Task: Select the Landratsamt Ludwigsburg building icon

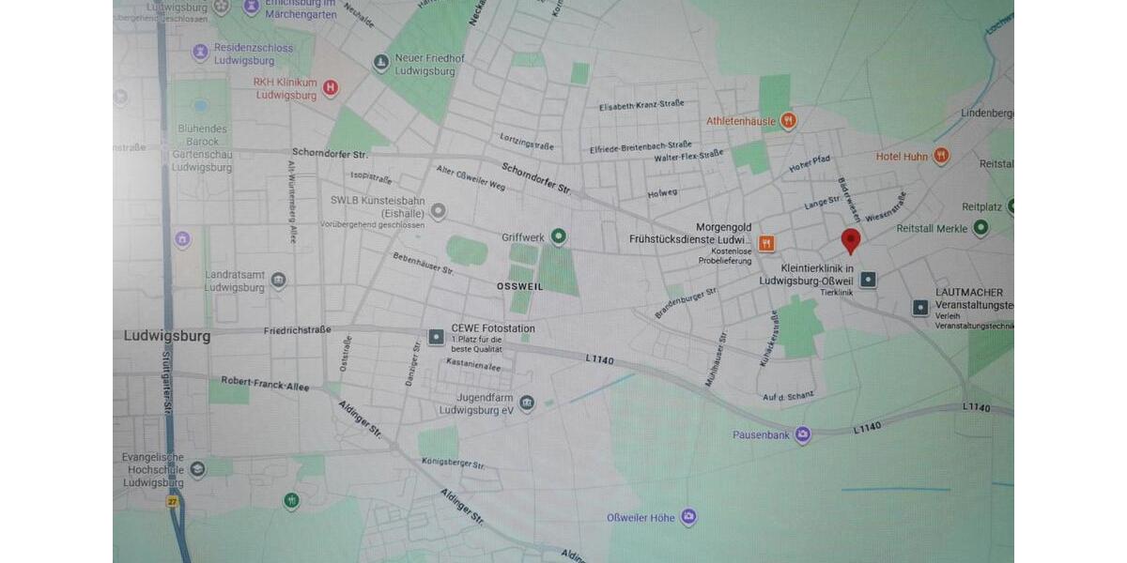Action: tap(278, 281)
